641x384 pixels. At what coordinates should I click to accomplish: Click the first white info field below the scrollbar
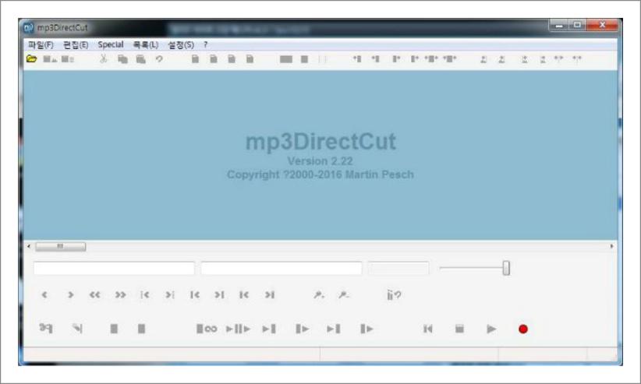114,268
